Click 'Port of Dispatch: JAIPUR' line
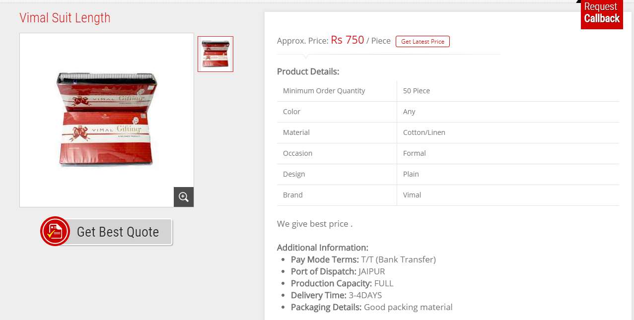634x320 pixels. pyautogui.click(x=338, y=271)
